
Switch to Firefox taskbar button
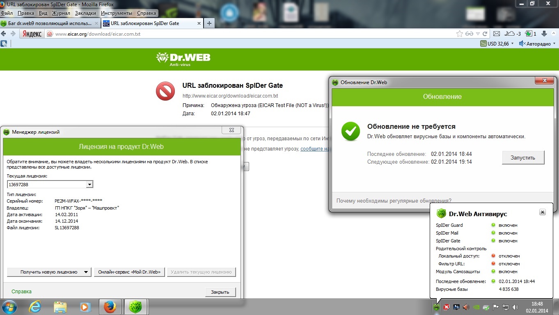click(x=110, y=307)
